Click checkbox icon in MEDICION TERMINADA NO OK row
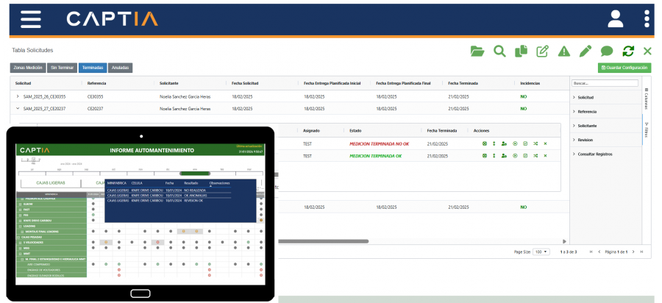 pyautogui.click(x=525, y=144)
